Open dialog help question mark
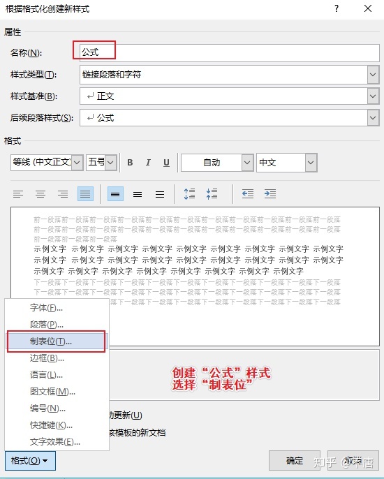This screenshot has height=479, width=384. pos(337,8)
